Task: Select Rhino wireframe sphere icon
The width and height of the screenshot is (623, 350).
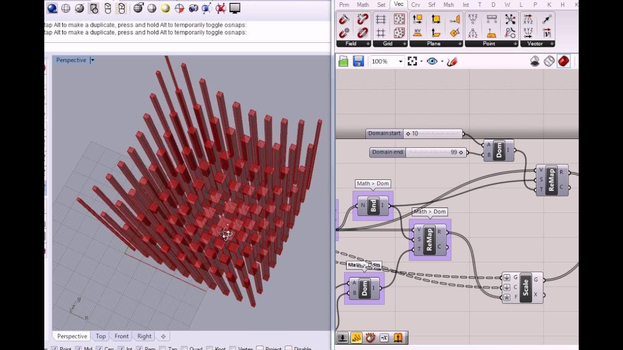Action: click(x=66, y=8)
